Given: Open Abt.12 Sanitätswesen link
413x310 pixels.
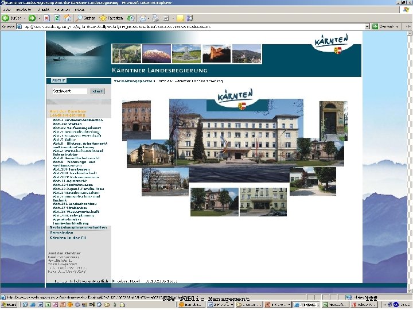Looking at the screenshot, I should click(x=73, y=185).
